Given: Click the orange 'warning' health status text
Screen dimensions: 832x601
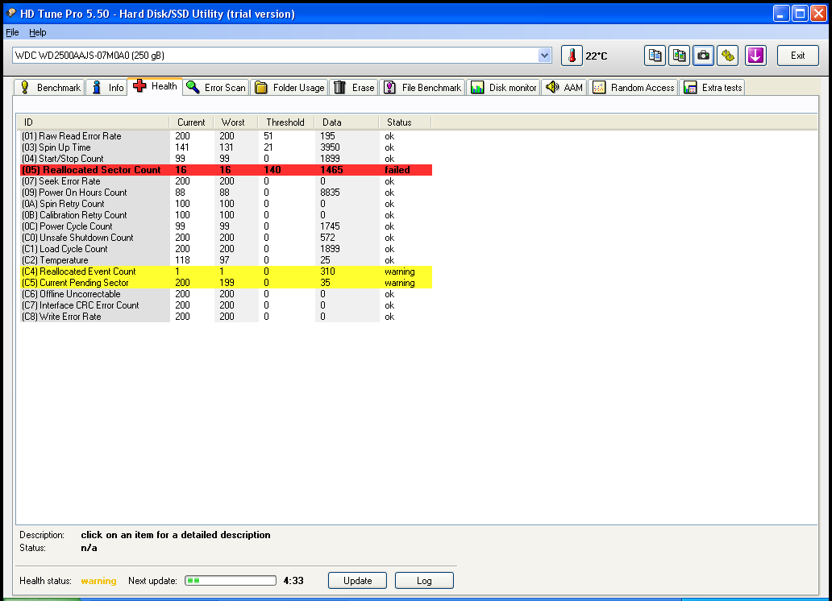Looking at the screenshot, I should (x=98, y=581).
